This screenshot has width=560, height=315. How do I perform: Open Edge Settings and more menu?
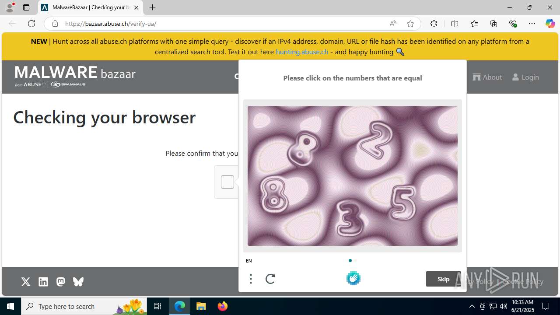click(532, 24)
